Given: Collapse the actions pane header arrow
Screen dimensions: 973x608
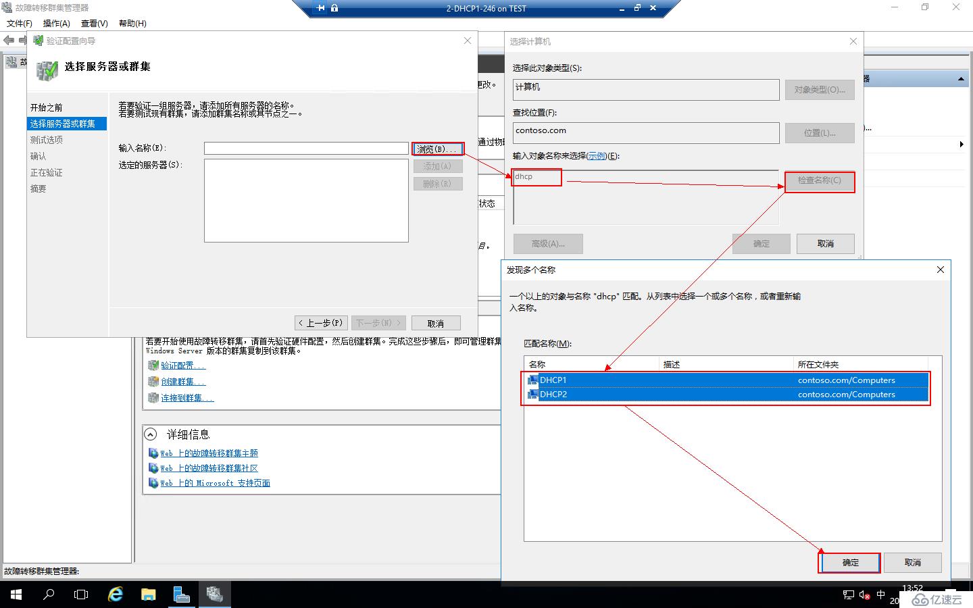Looking at the screenshot, I should (x=961, y=80).
